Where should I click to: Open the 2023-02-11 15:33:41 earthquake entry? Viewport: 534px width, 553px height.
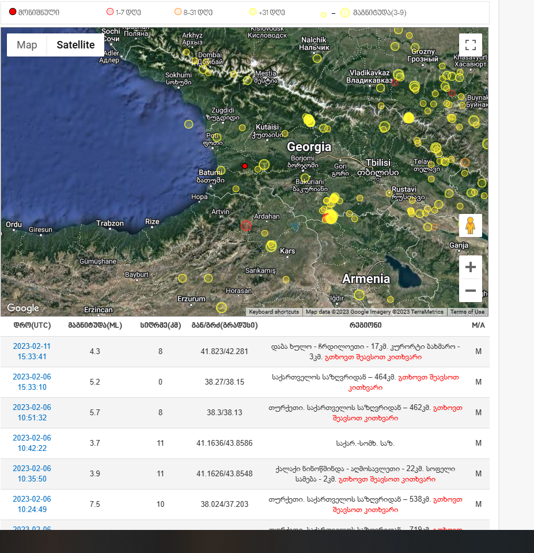click(32, 351)
